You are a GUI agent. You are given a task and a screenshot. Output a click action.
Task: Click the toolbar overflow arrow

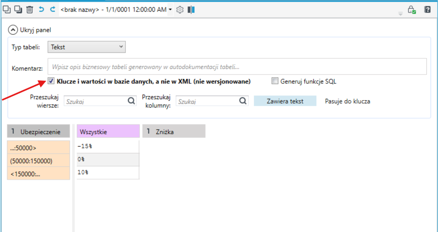click(400, 14)
